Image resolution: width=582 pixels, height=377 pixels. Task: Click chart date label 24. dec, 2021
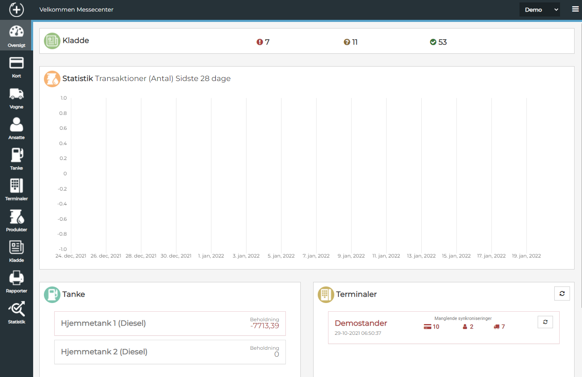71,256
